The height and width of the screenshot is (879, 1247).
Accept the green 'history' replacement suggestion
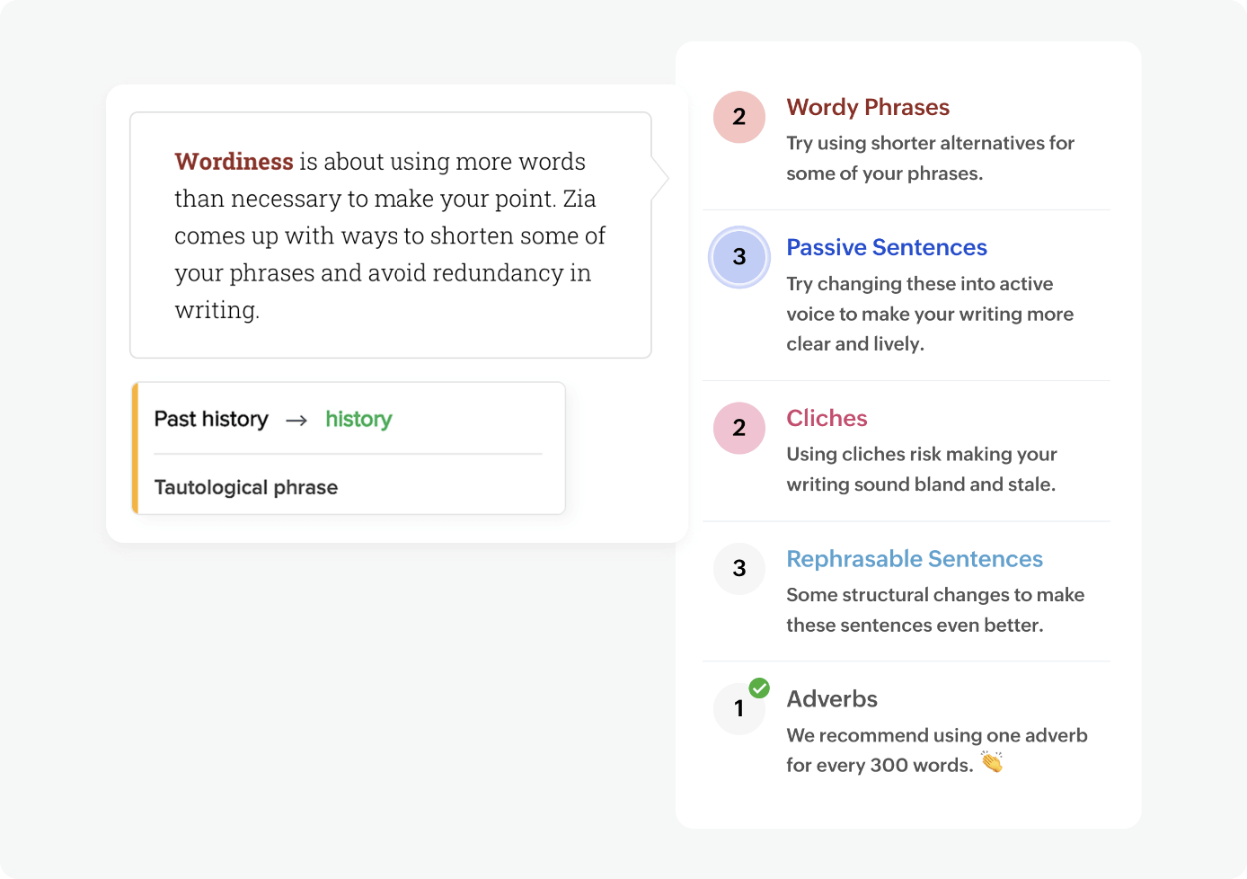click(358, 420)
